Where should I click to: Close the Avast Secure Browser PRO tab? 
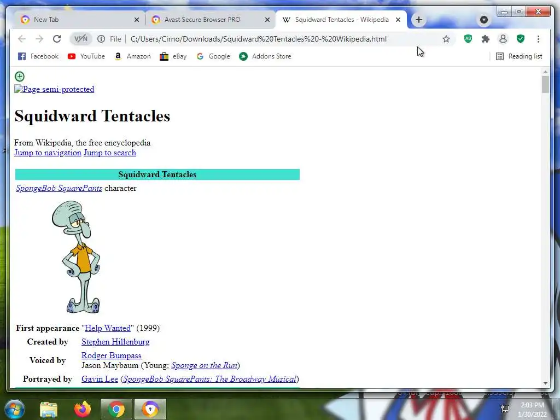[x=267, y=20]
